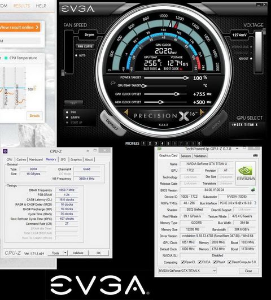Click the EVGA logo in Precision X header

(x=78, y=9)
